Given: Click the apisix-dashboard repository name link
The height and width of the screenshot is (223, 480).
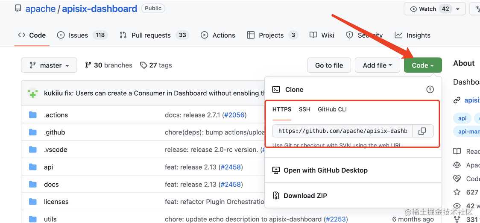Looking at the screenshot, I should coord(100,9).
